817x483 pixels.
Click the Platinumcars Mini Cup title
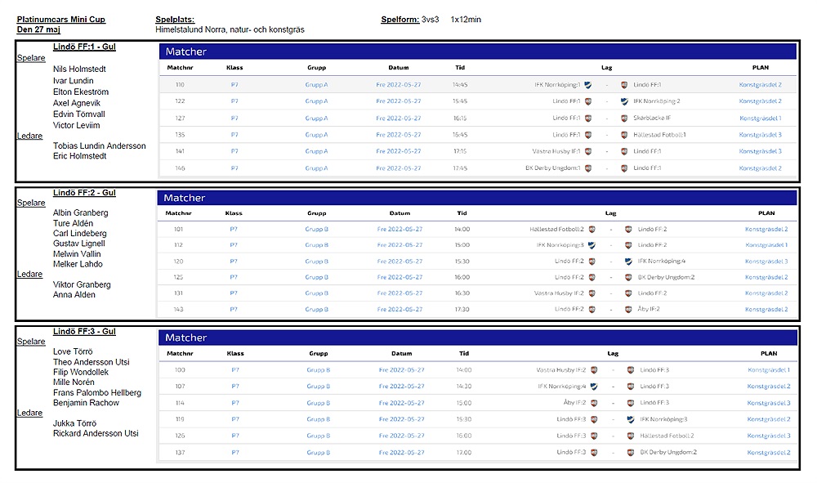pos(61,20)
